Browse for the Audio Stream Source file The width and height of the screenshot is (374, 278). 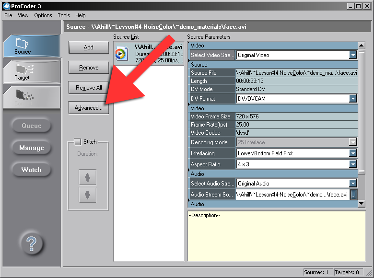click(x=354, y=195)
